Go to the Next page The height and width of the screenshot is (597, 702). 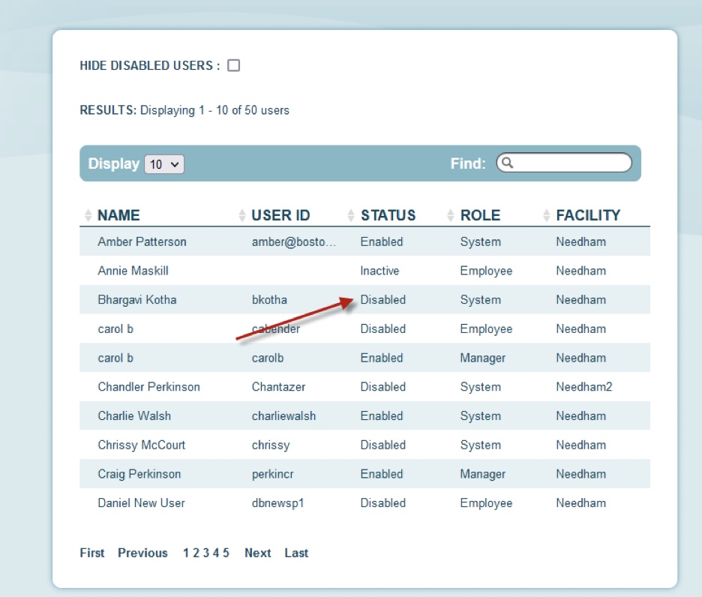258,553
